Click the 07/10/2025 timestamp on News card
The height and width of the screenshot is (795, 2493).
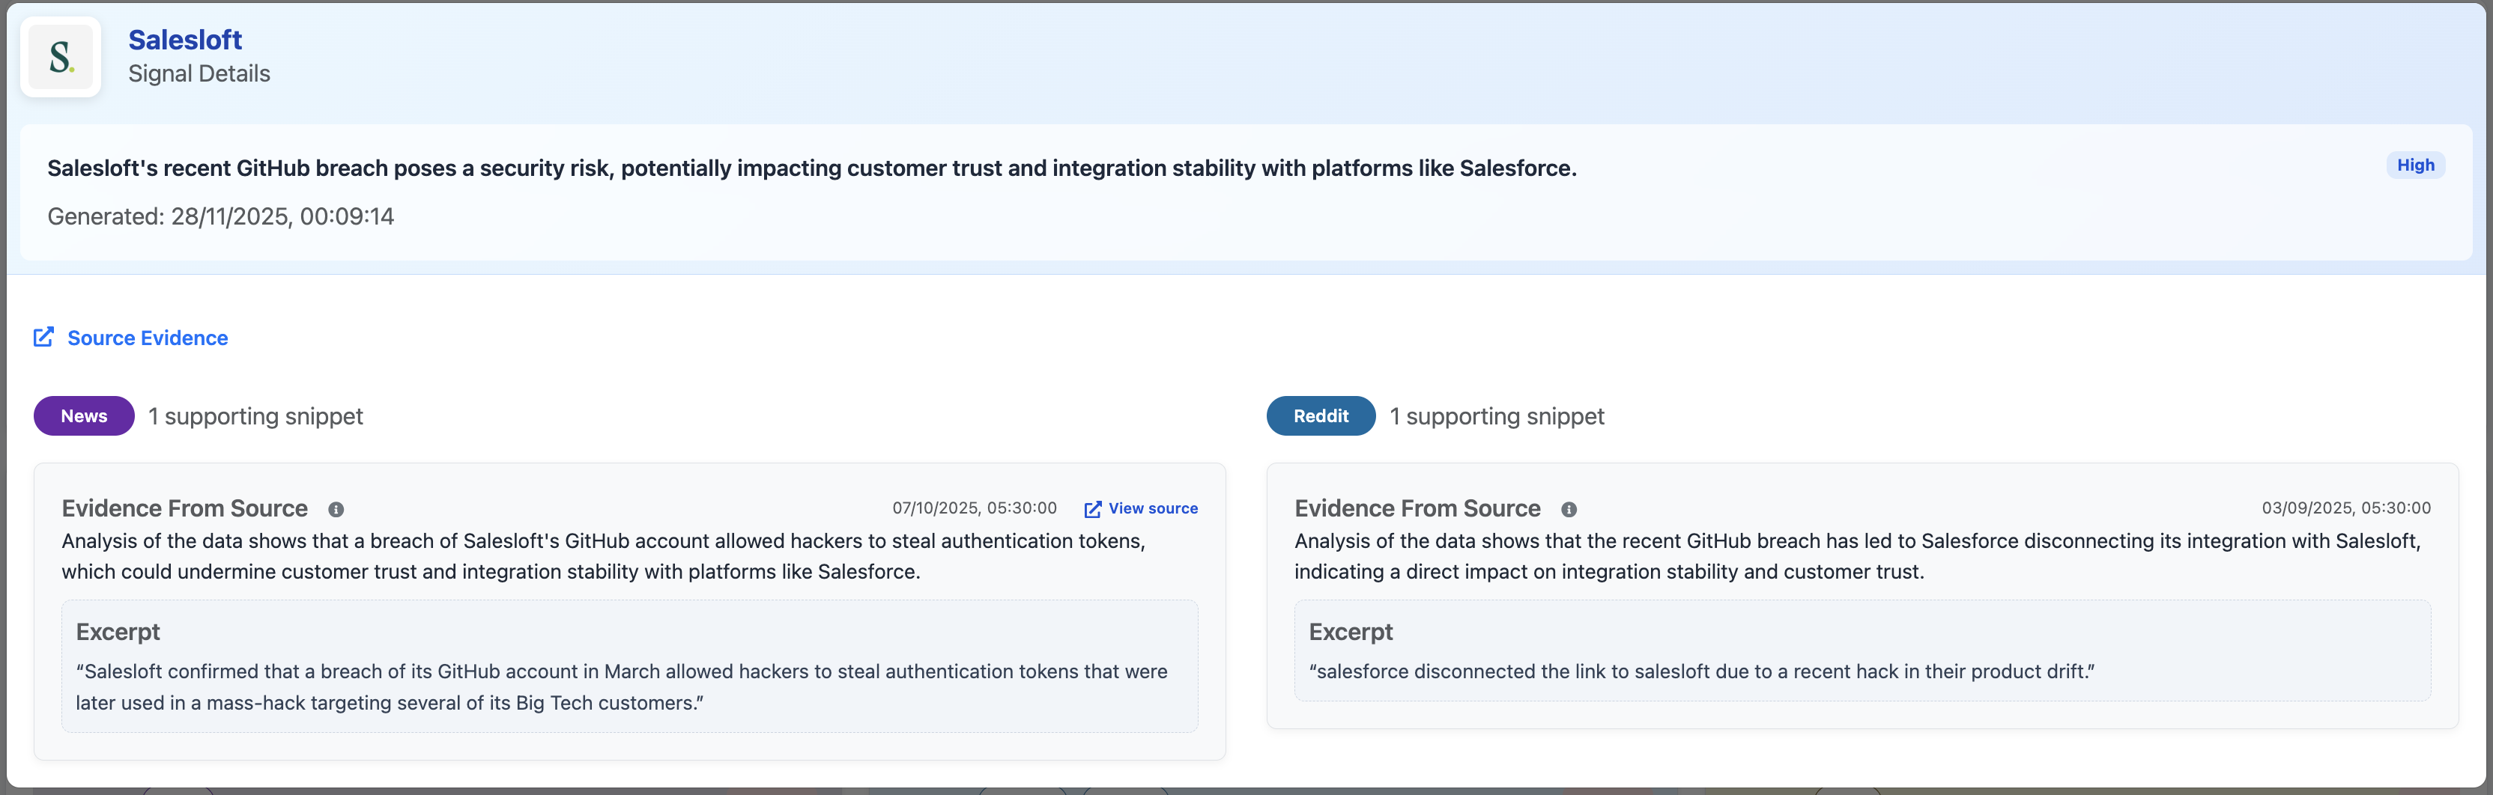(974, 509)
